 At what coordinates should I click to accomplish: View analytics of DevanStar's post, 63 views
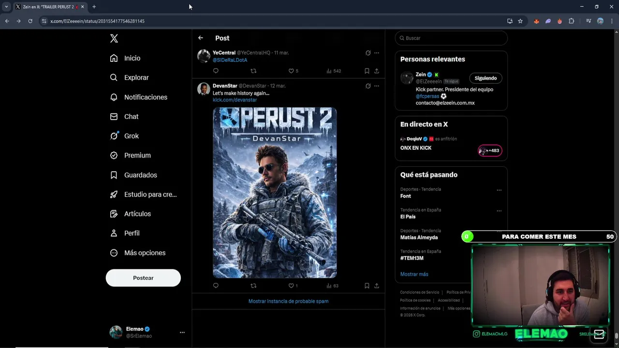click(x=333, y=286)
